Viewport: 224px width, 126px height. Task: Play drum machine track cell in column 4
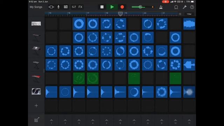click(x=93, y=24)
